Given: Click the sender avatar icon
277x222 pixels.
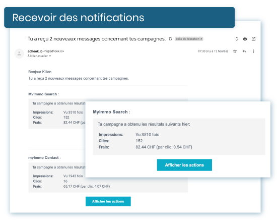Looking at the screenshot, I should coord(19,53).
